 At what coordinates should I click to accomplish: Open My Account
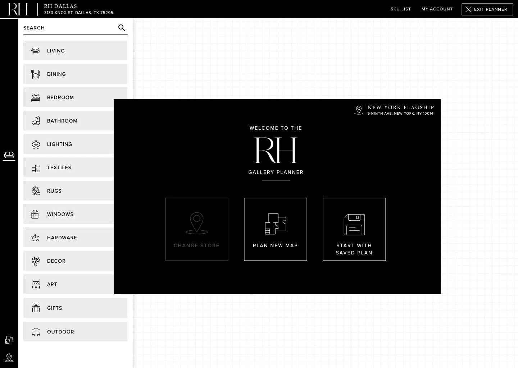coord(437,9)
